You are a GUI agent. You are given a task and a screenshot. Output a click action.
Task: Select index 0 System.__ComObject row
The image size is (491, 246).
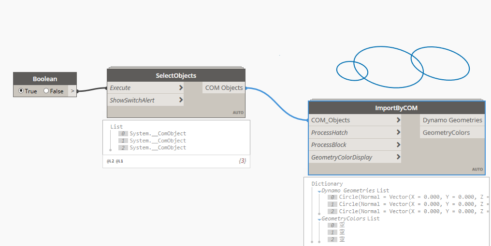click(x=152, y=134)
